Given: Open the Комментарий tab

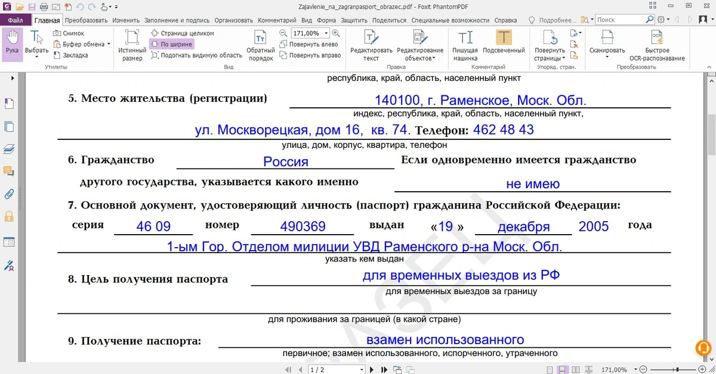Looking at the screenshot, I should click(x=278, y=20).
